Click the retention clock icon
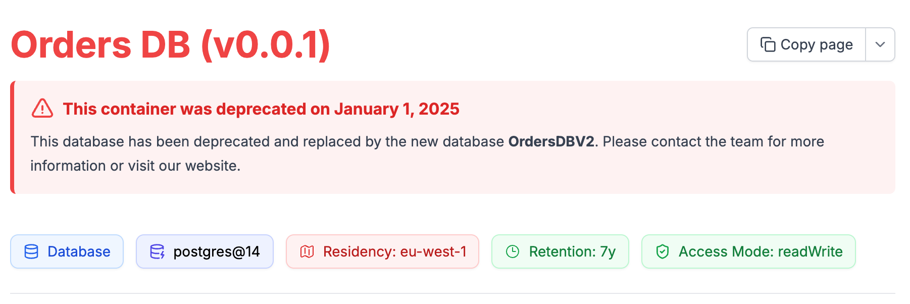This screenshot has width=910, height=304. [x=513, y=251]
